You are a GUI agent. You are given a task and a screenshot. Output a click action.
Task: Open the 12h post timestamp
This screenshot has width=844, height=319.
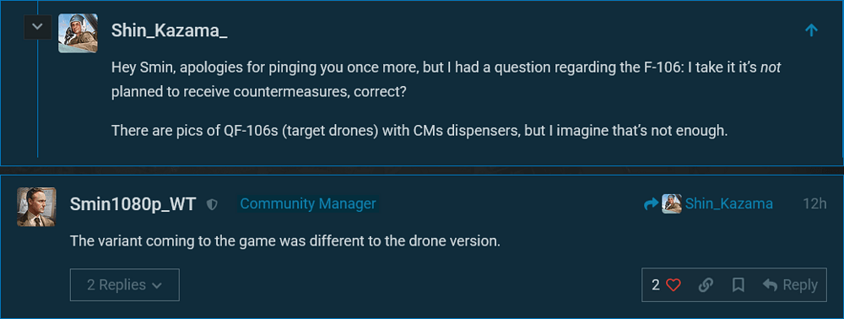point(814,204)
